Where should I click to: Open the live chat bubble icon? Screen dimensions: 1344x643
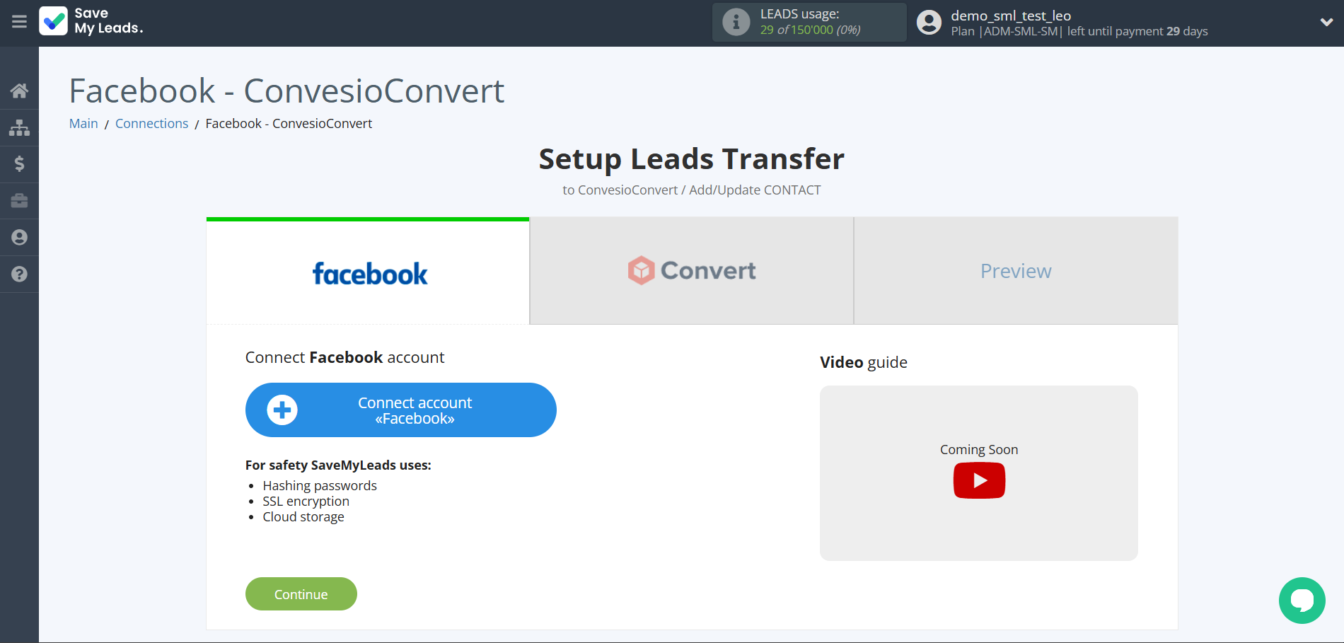1302,601
